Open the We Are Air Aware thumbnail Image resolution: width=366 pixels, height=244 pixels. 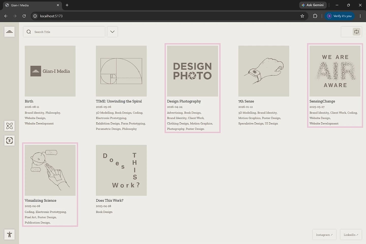[x=335, y=71]
